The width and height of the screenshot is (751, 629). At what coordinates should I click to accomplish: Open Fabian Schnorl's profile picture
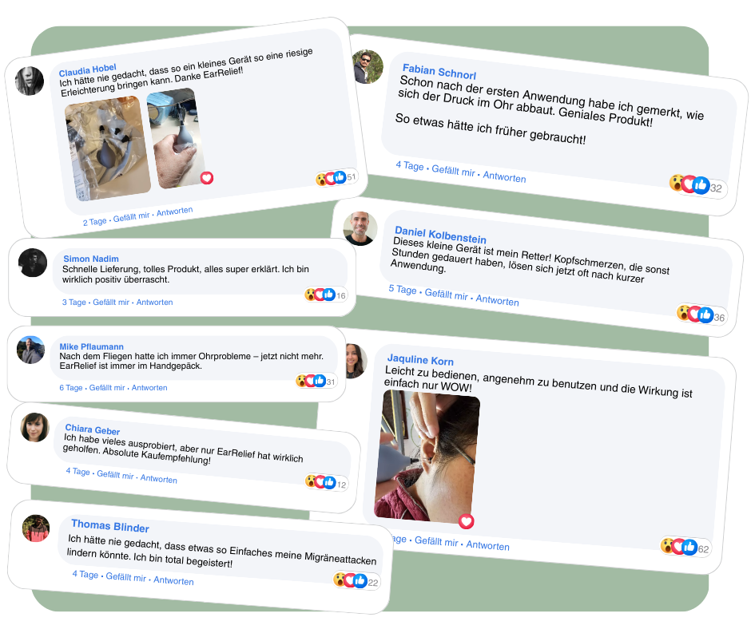click(x=368, y=66)
